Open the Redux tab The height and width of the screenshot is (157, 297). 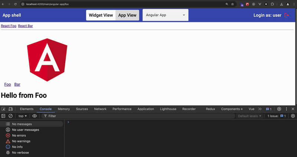pyautogui.click(x=210, y=109)
